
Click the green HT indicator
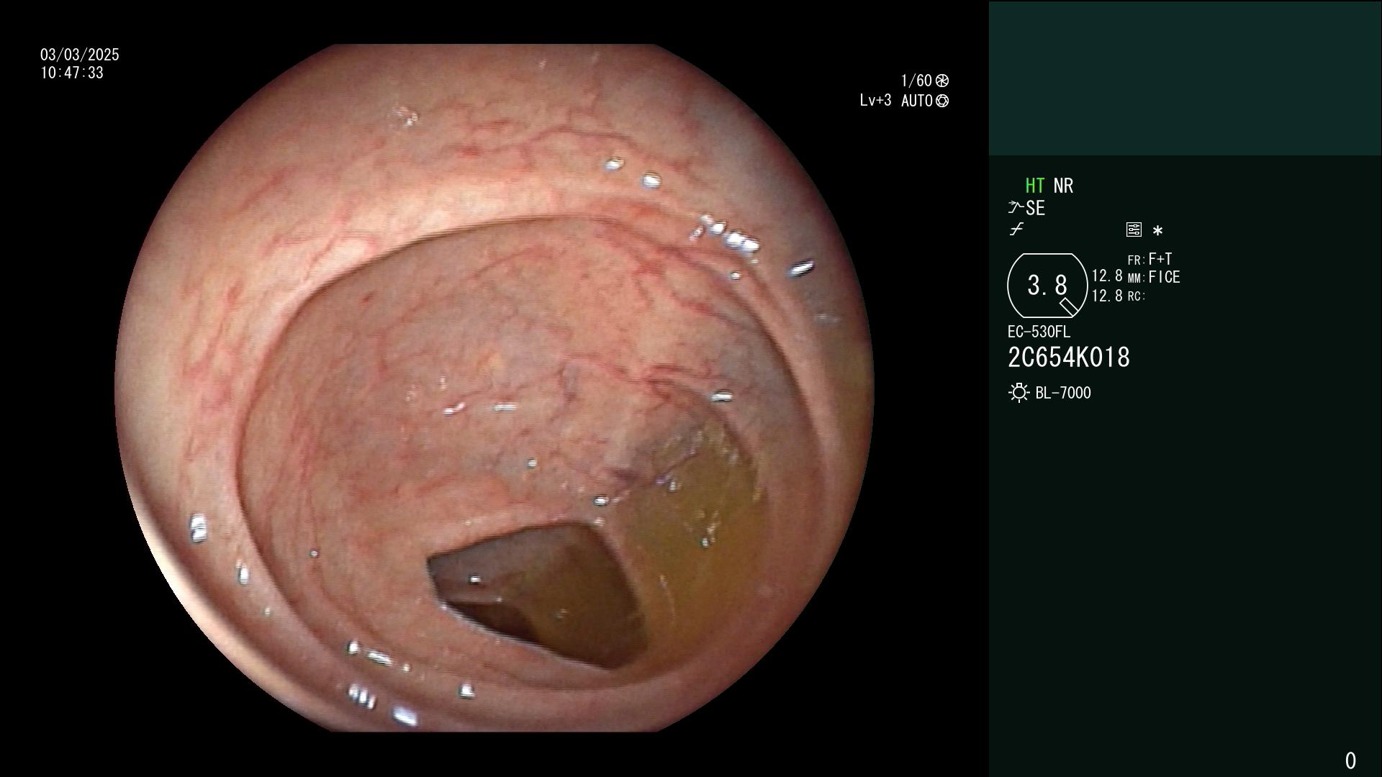(x=1034, y=186)
